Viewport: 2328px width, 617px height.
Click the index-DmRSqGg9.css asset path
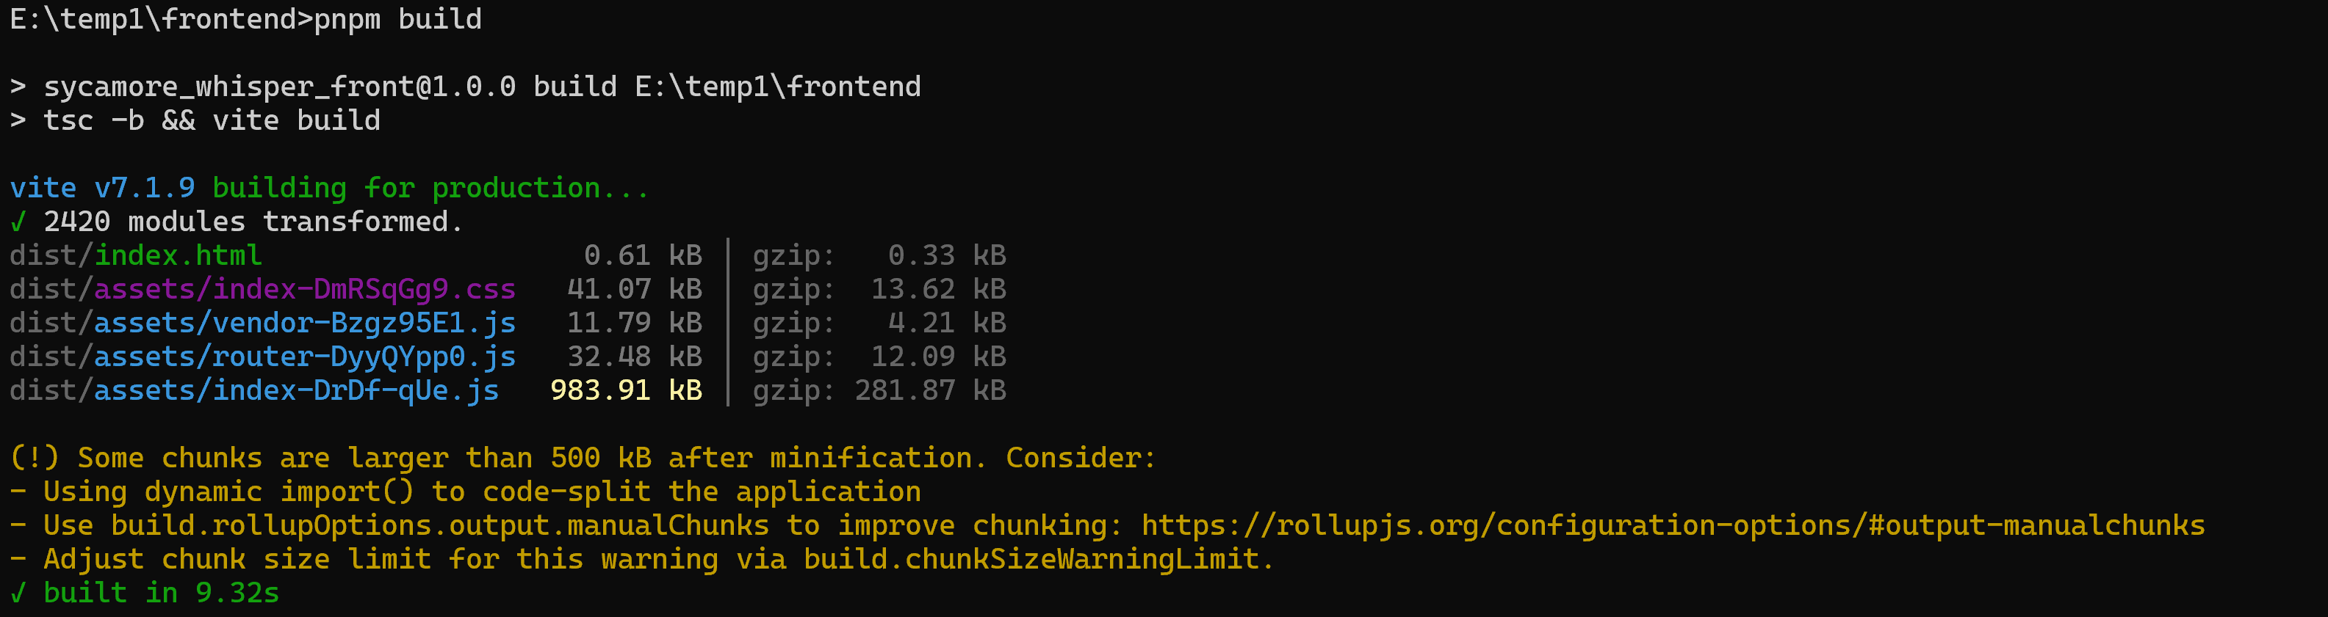click(305, 290)
